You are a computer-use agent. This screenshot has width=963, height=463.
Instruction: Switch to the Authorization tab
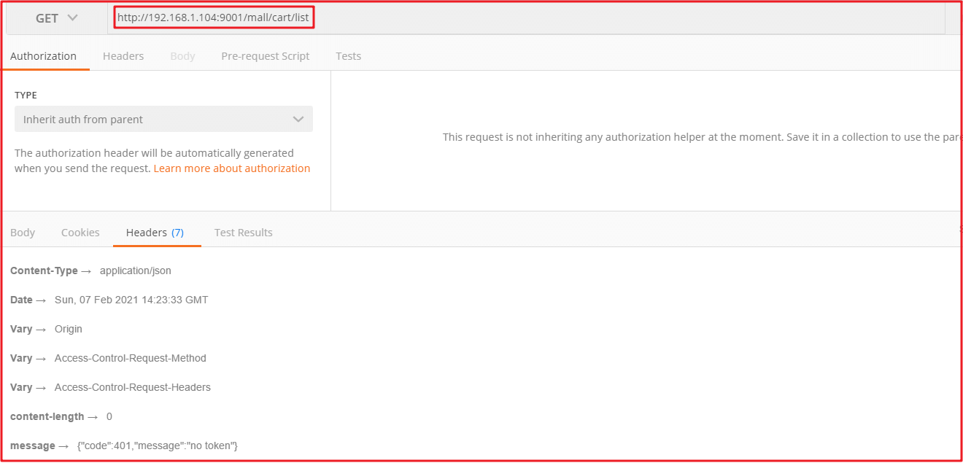(43, 56)
